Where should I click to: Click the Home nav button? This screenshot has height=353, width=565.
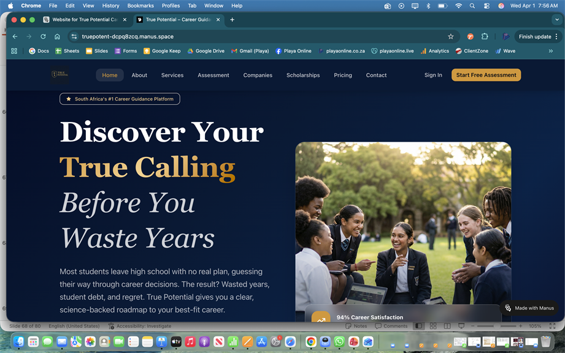110,75
